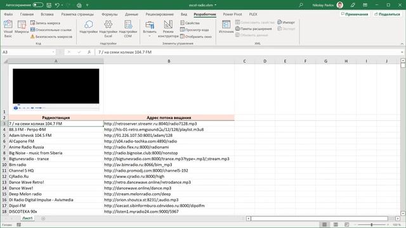The height and width of the screenshot is (228, 406).
Task: Switch to the Формулы tab
Action: (x=110, y=14)
